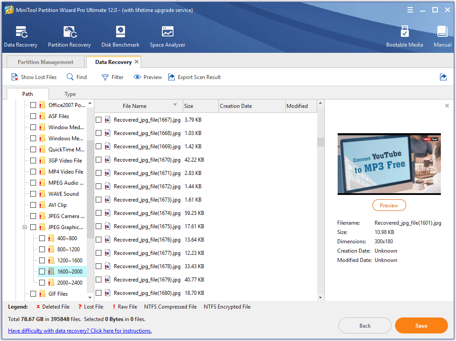Switch to the Type tab

point(70,94)
